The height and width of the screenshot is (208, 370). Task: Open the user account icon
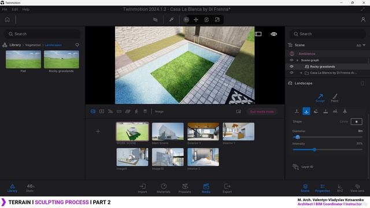(363, 20)
